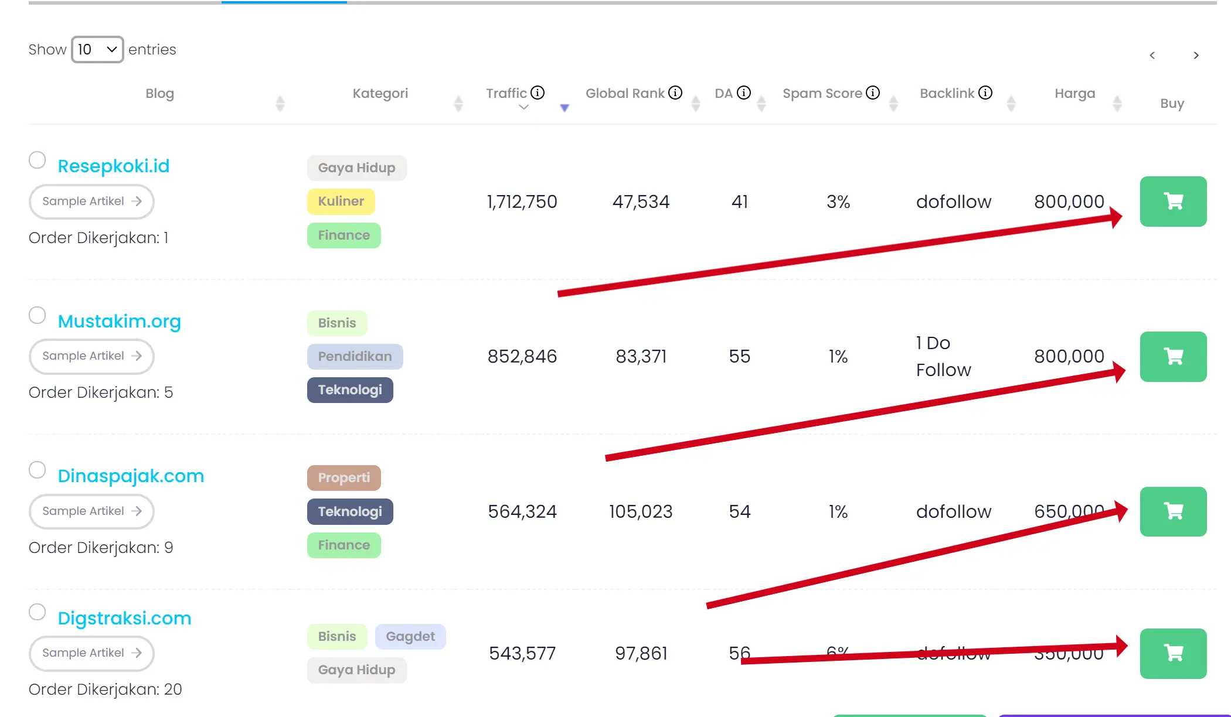1231x717 pixels.
Task: Open Digstraksi.com blog link
Action: [124, 618]
